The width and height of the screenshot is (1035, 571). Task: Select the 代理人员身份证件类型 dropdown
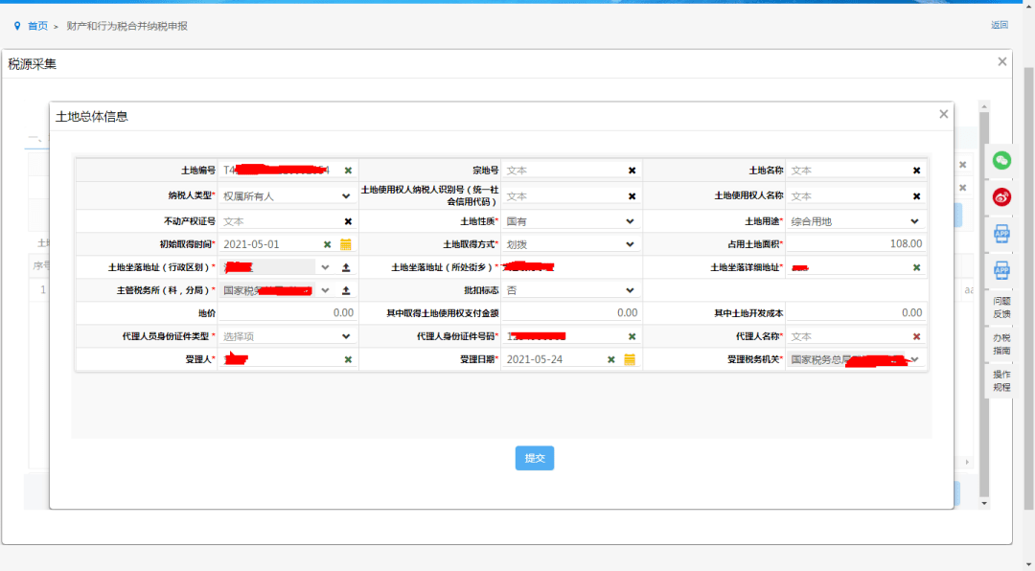click(x=346, y=336)
